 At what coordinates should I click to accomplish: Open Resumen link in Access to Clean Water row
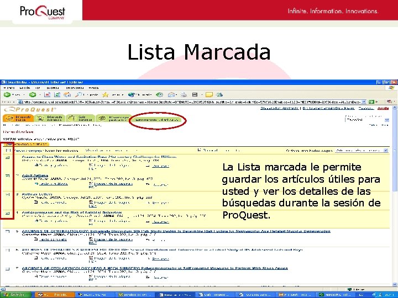[160, 166]
